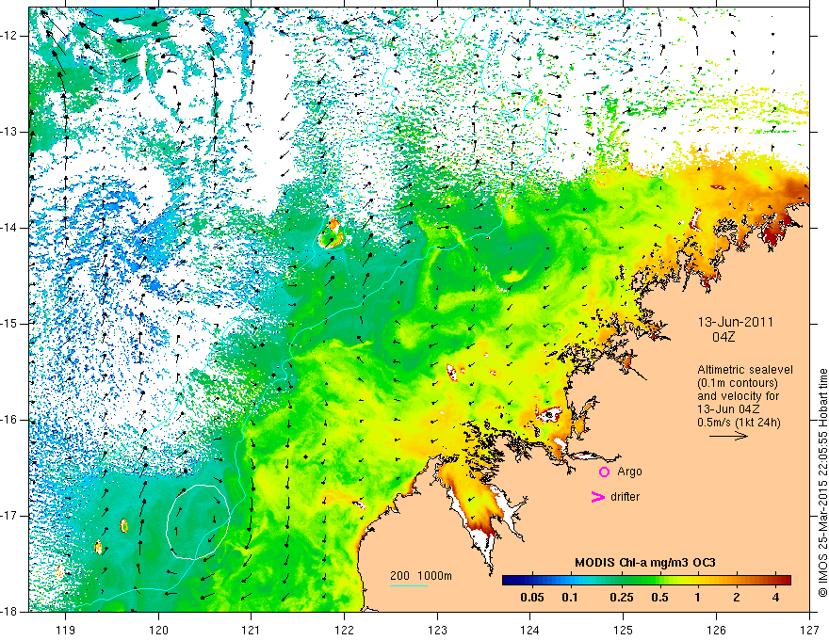Image resolution: width=829 pixels, height=640 pixels.
Task: Click the '13-Jun-2011' date text
Action: [x=736, y=322]
